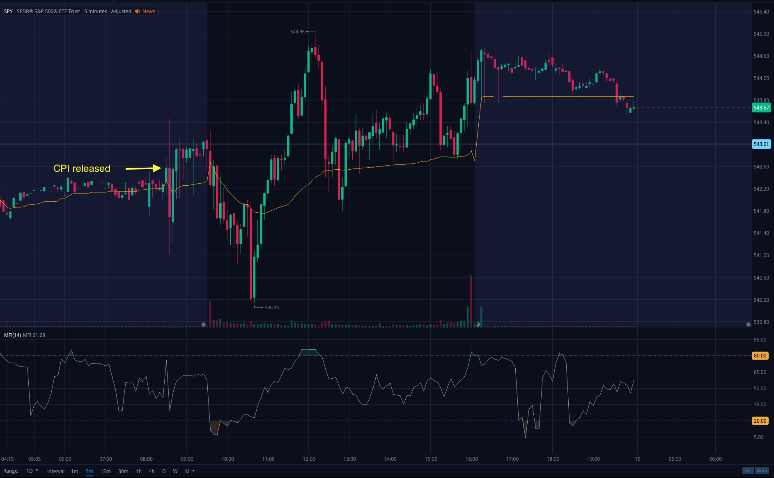Click the market-open sun icon near 09:30
Screen dimensions: 774x478
coord(204,324)
